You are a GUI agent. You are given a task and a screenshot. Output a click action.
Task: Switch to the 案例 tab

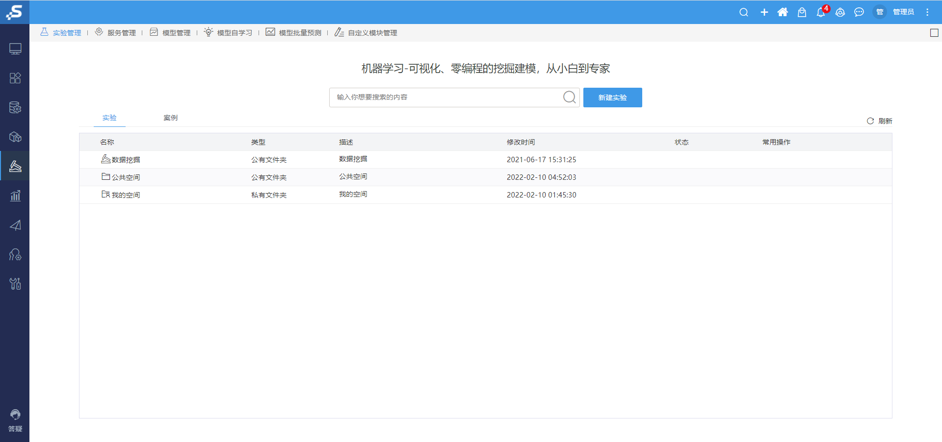(171, 118)
